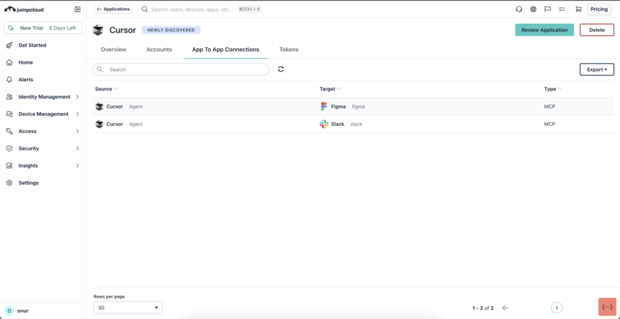The height and width of the screenshot is (319, 620).
Task: Click the magnifier icon in the global search
Action: coord(145,9)
